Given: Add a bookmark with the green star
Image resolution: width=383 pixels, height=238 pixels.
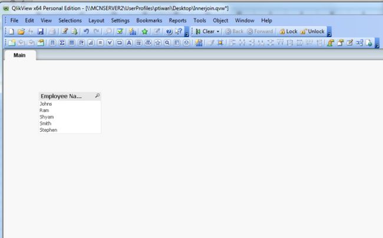Looking at the screenshot, I should click(145, 31).
